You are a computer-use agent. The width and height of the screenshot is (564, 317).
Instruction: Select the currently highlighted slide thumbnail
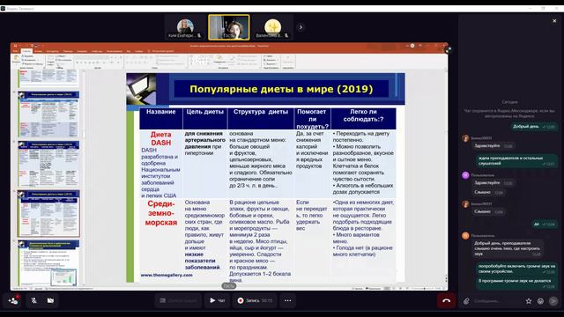(48, 213)
